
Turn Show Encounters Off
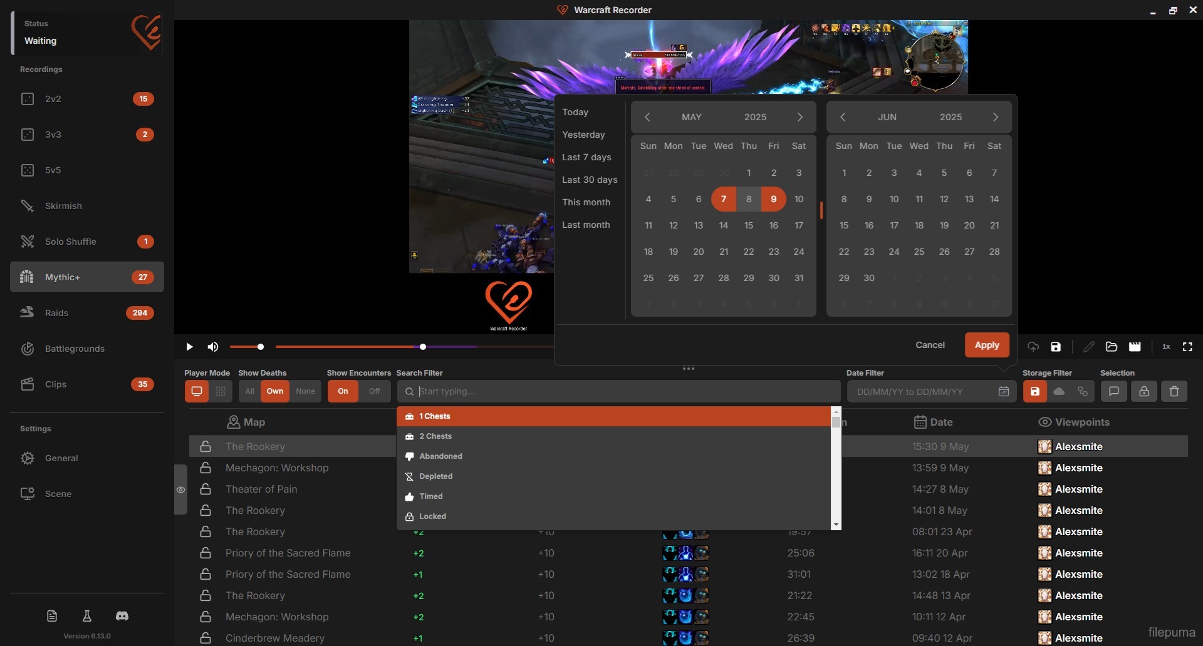click(x=374, y=391)
